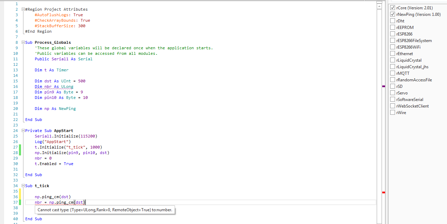Screen dimensions: 447x224
Task: Enable the rEEPROM library checkbox
Action: (393, 27)
